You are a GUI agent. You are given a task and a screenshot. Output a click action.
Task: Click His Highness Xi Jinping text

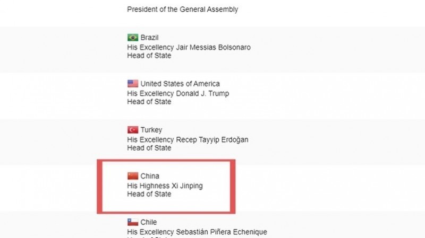click(x=165, y=186)
